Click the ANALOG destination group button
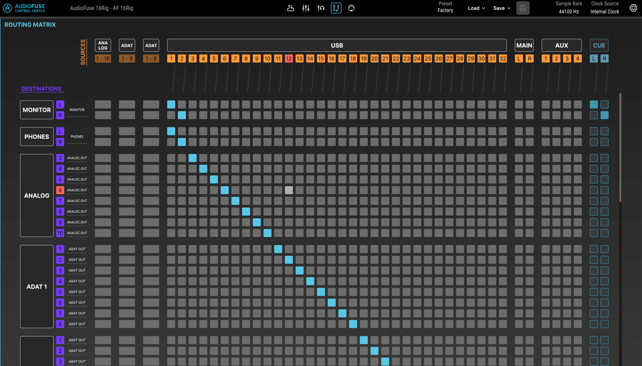Image resolution: width=642 pixels, height=366 pixels. pos(37,196)
